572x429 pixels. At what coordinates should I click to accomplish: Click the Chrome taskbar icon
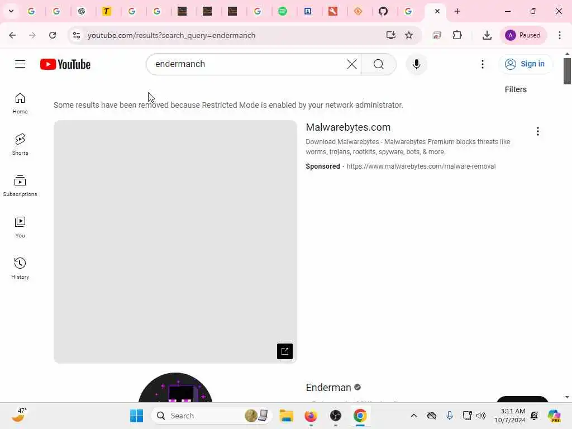point(360,416)
